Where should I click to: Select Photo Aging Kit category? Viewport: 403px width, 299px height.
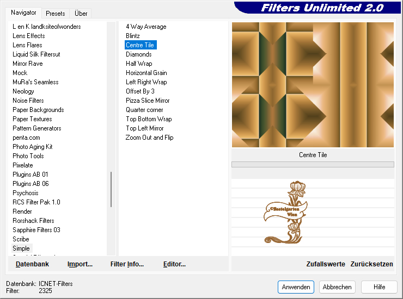(x=32, y=147)
